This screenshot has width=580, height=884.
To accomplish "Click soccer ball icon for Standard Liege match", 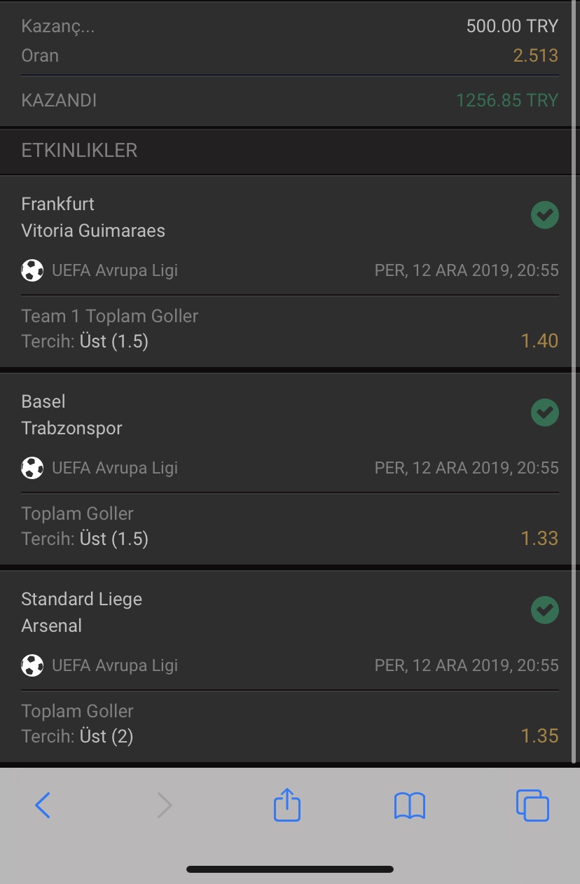I will click(32, 665).
